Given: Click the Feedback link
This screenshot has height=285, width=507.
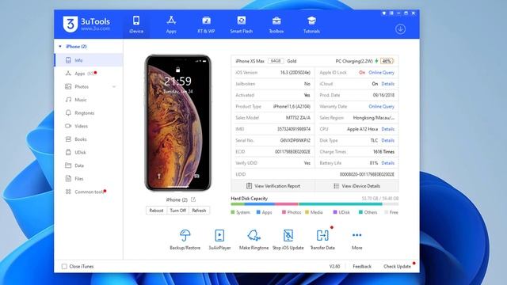Looking at the screenshot, I should 362,266.
